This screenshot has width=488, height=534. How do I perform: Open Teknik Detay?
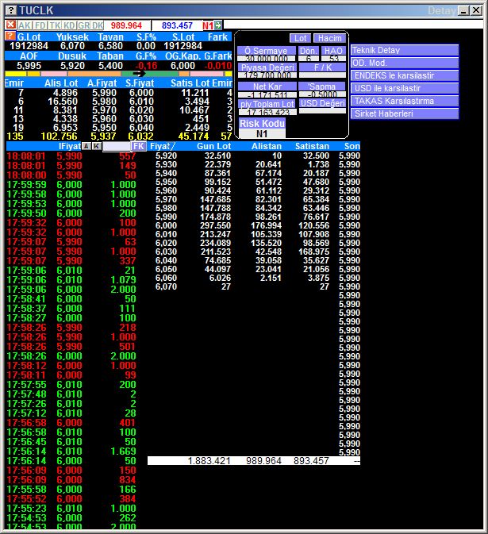point(405,50)
